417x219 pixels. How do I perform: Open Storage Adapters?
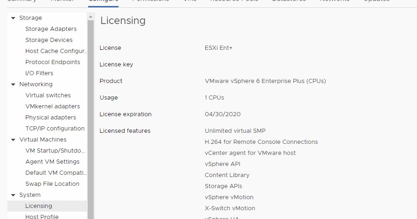pos(51,29)
